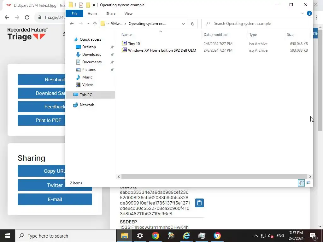Click ENG language indicator in tray
Image resolution: width=323 pixels, height=242 pixels.
pyautogui.click(x=280, y=236)
